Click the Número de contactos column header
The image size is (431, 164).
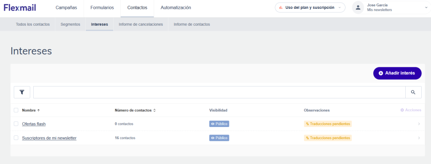click(133, 110)
